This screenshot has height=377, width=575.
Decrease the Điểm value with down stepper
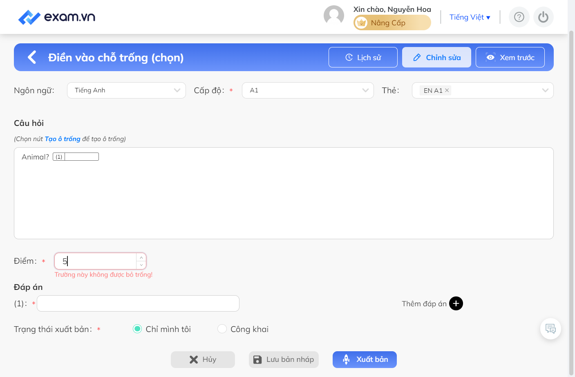[x=141, y=265]
